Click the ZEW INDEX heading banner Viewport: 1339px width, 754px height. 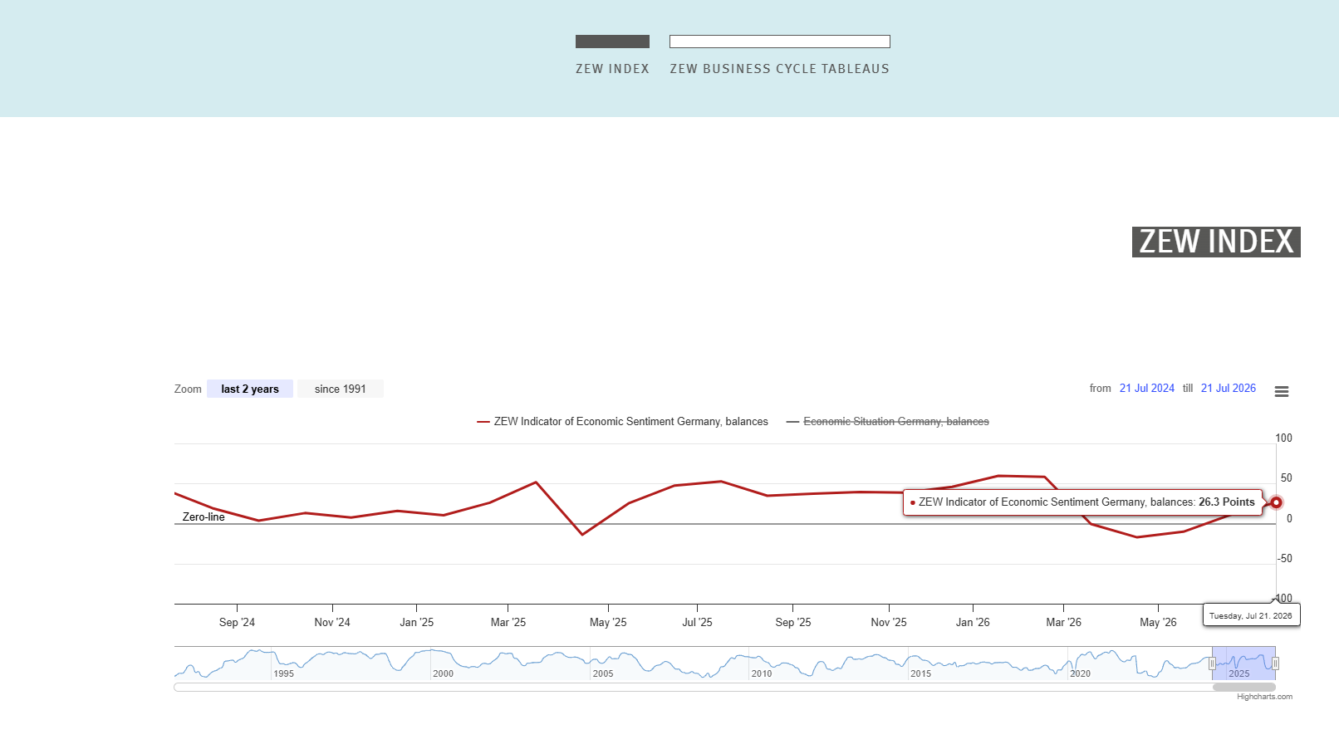pyautogui.click(x=1216, y=242)
